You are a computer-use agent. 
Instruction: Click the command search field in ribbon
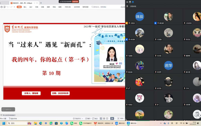99,7
